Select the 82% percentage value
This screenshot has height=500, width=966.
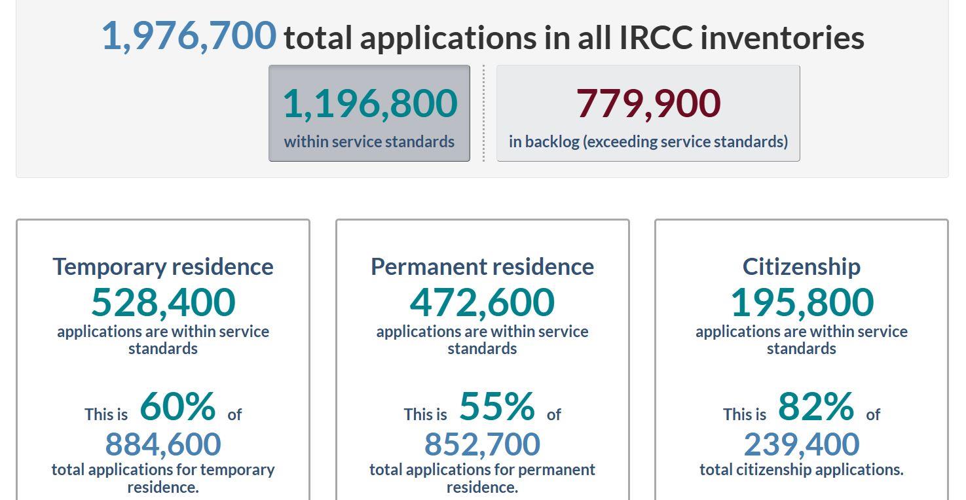tap(815, 406)
